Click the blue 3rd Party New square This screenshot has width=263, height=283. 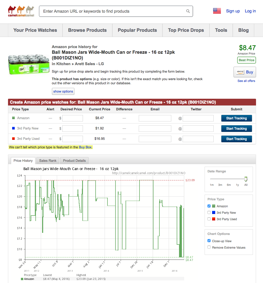(x=13, y=128)
